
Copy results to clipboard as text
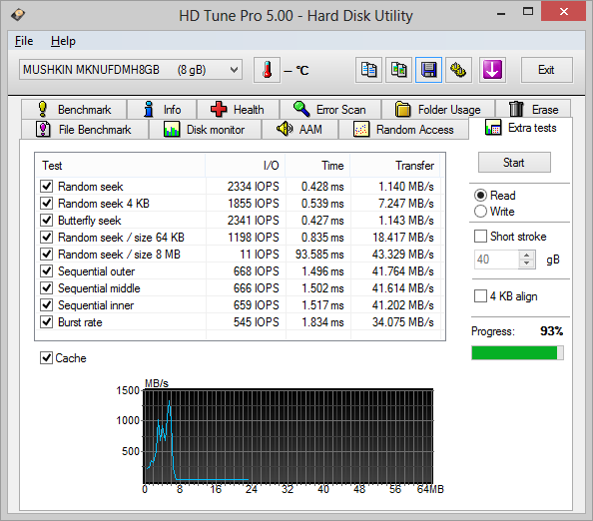368,70
